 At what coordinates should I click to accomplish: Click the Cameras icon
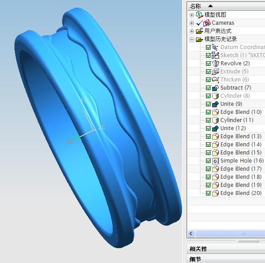pos(207,23)
